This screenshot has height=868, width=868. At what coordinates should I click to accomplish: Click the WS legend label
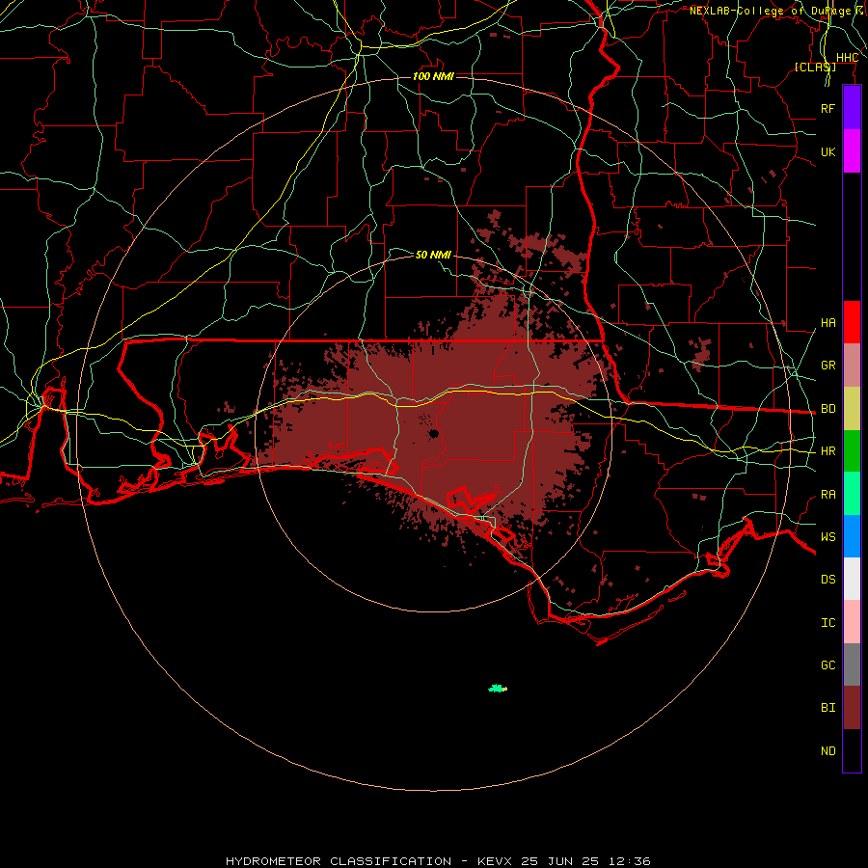[x=827, y=537]
